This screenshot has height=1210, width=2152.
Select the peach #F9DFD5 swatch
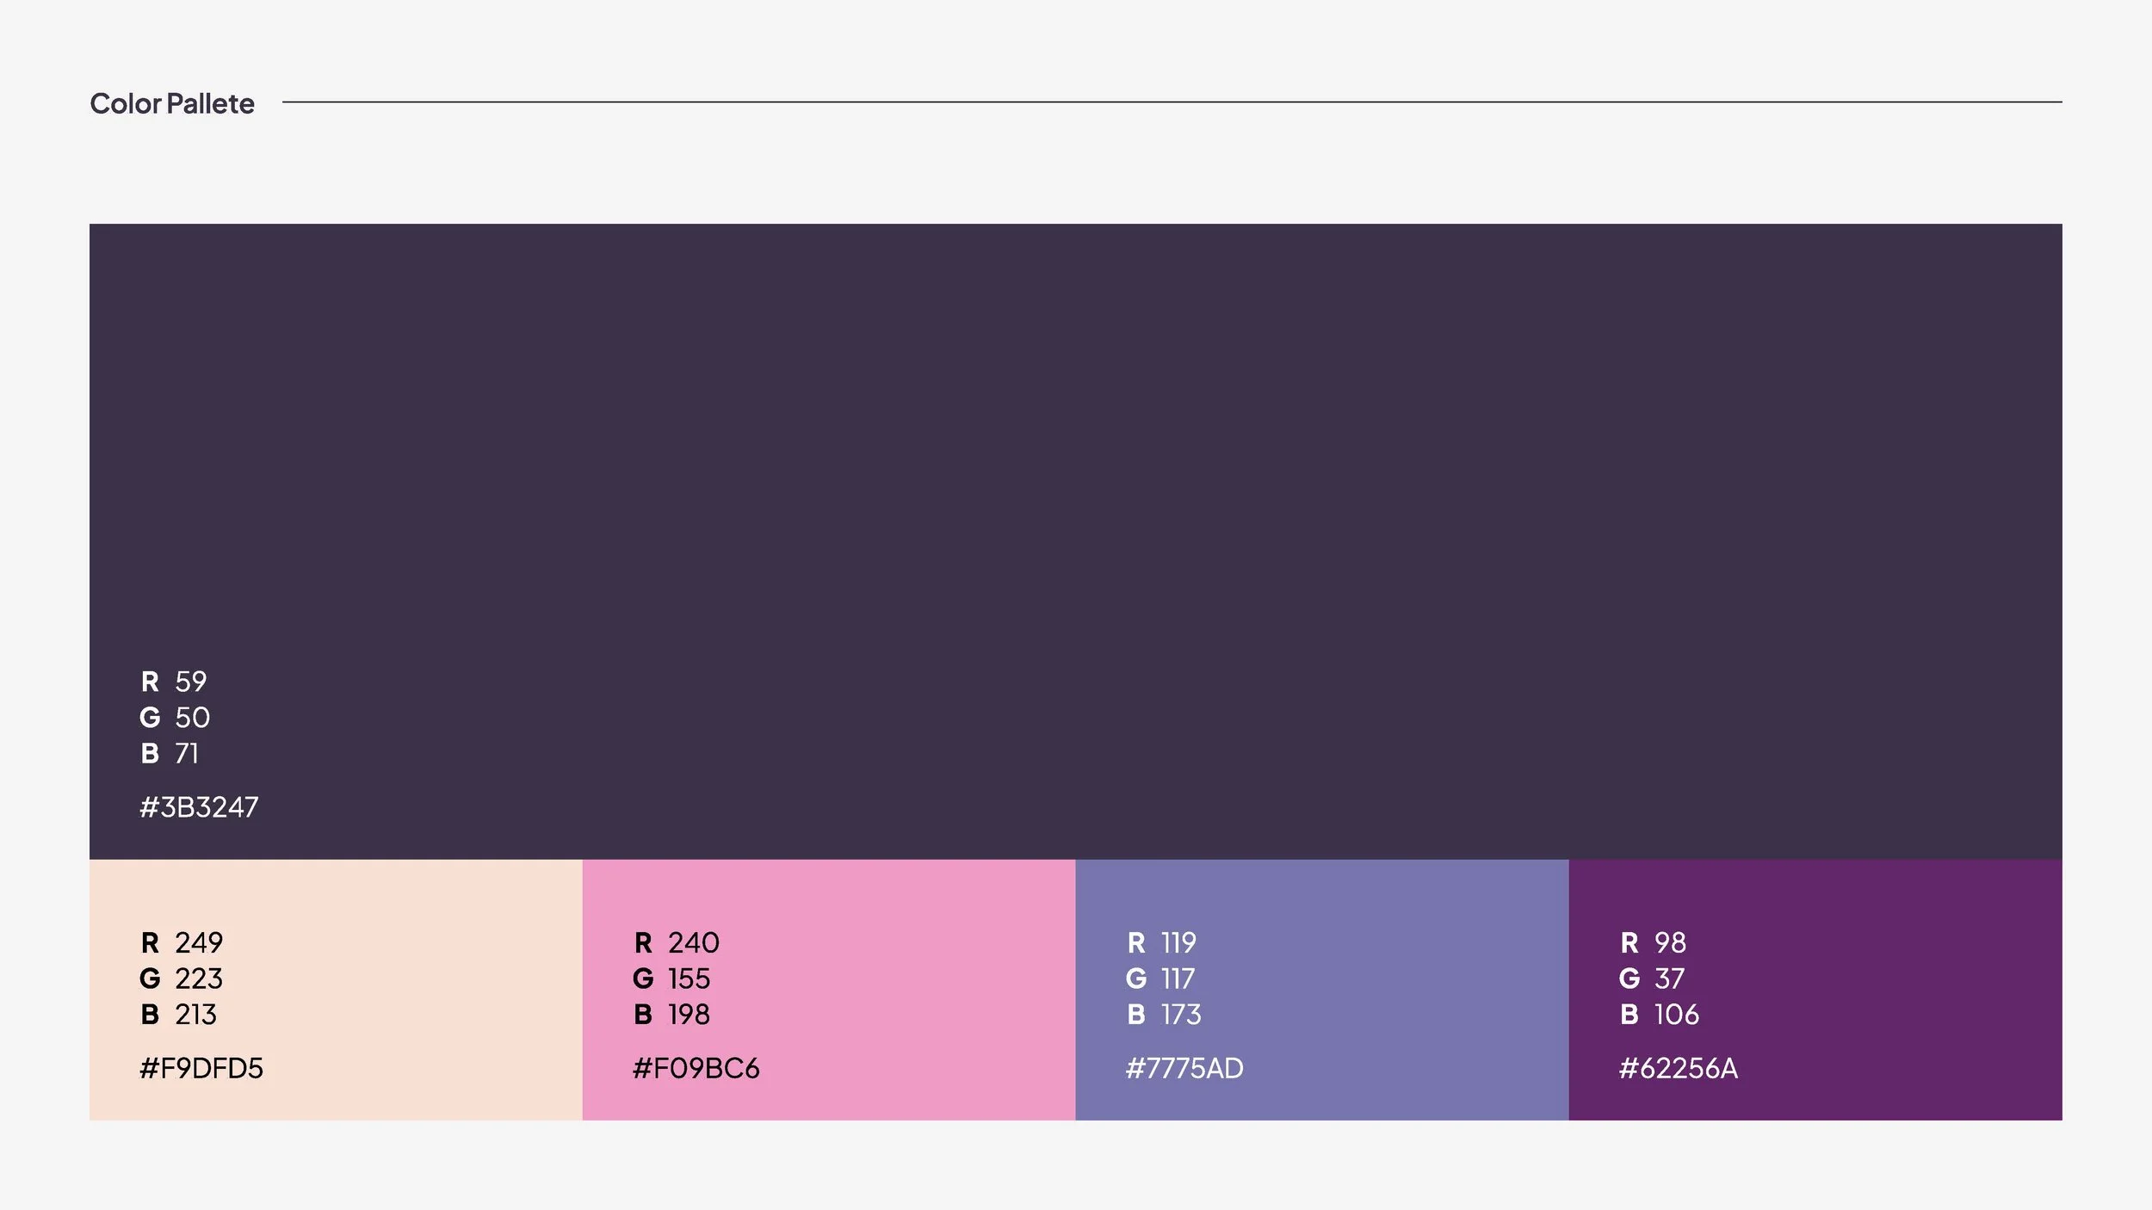coord(336,990)
